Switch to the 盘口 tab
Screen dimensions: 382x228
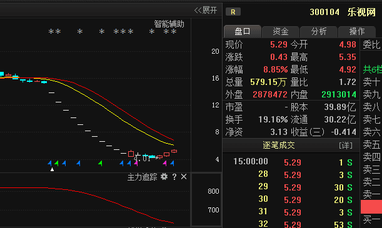pyautogui.click(x=242, y=31)
